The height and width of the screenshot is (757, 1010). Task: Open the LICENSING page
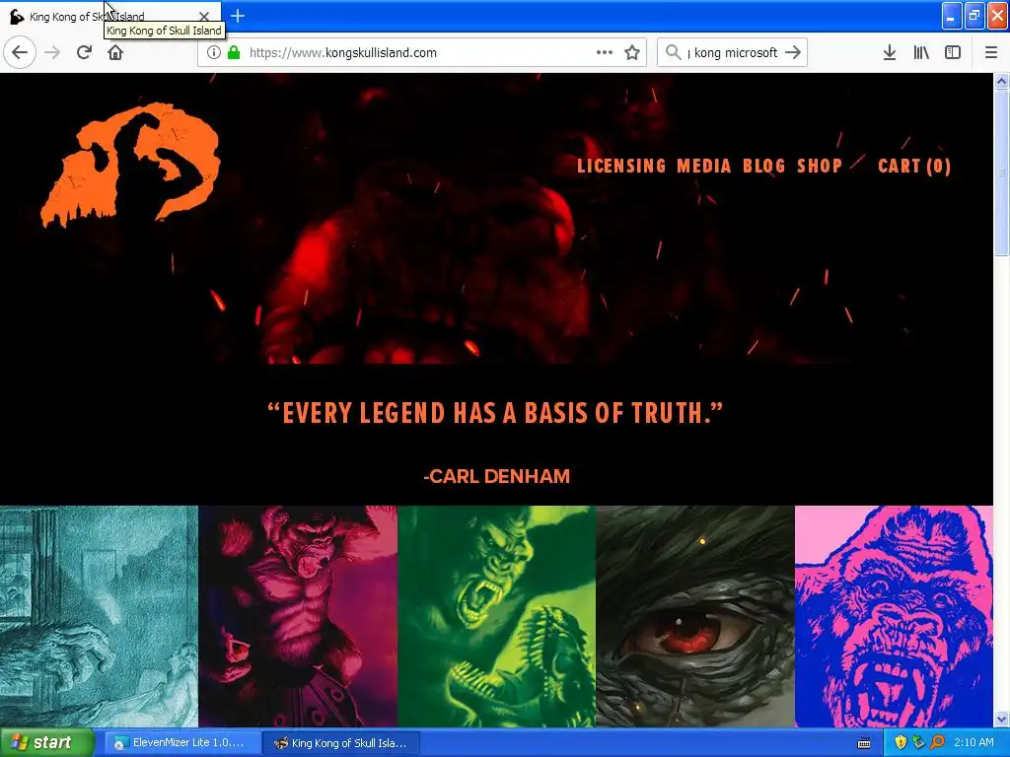click(x=621, y=166)
